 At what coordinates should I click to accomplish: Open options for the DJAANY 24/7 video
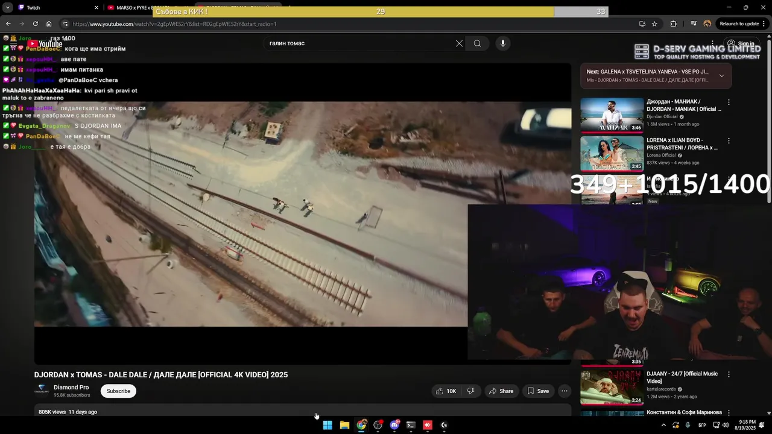[x=729, y=374]
